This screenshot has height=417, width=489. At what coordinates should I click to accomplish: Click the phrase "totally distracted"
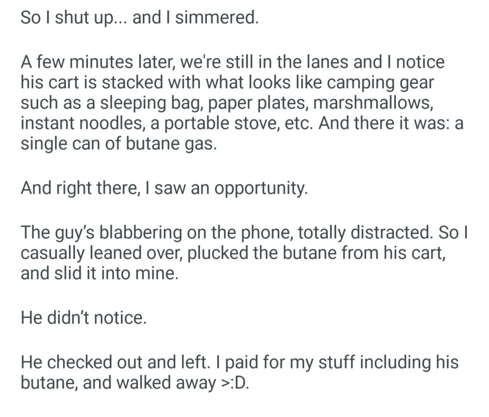pyautogui.click(x=372, y=233)
